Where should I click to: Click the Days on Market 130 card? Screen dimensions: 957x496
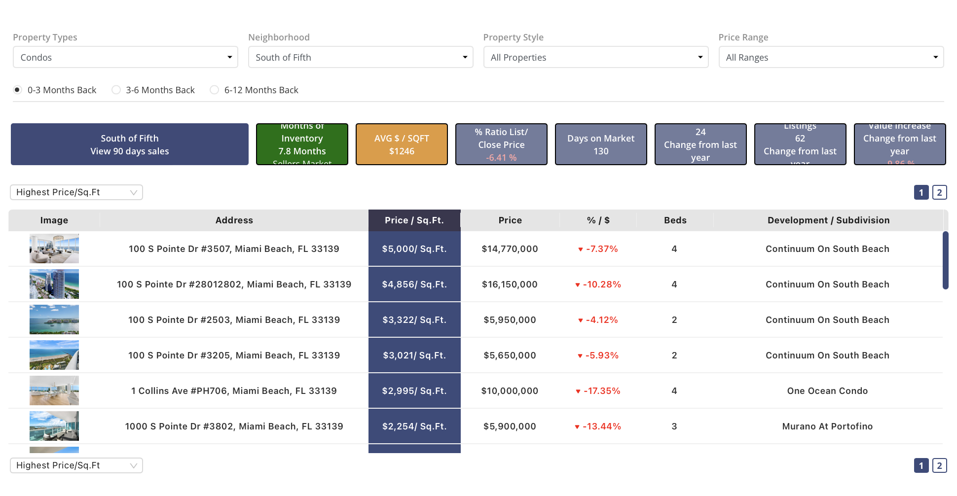601,144
